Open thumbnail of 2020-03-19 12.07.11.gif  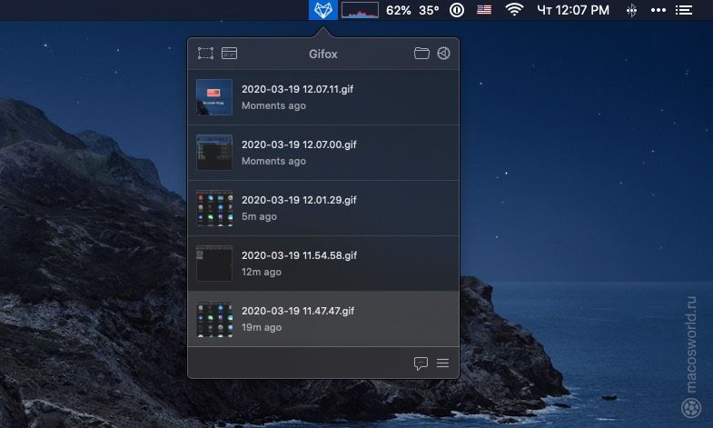[214, 97]
